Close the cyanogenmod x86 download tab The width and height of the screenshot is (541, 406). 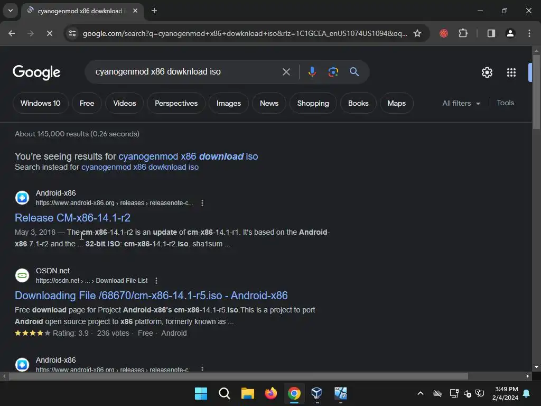(x=135, y=11)
